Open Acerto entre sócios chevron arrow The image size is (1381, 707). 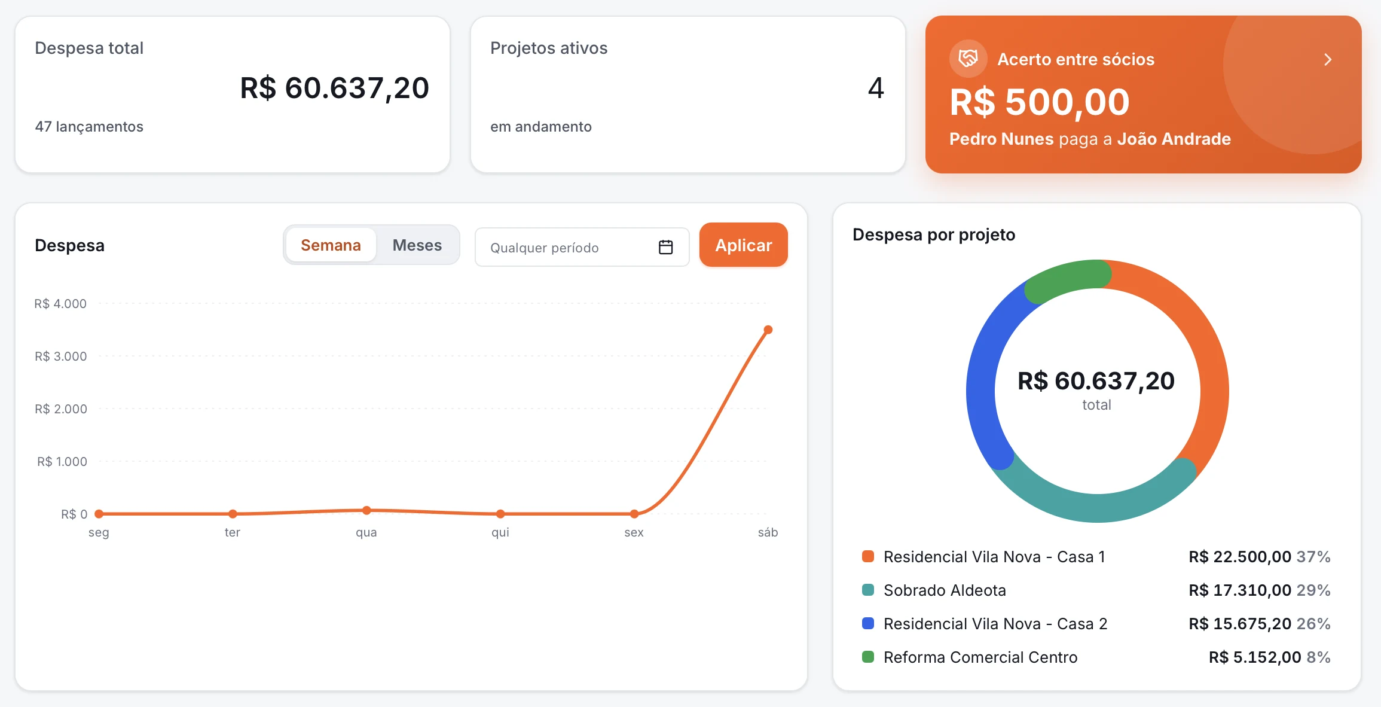tap(1327, 59)
